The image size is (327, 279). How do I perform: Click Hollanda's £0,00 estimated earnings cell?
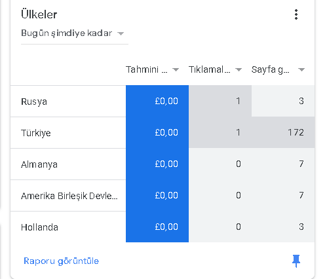[157, 227]
